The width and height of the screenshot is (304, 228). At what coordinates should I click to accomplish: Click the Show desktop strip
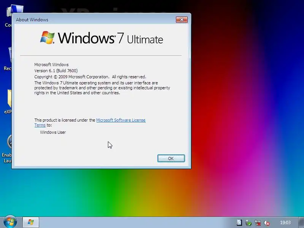[x=301, y=222]
